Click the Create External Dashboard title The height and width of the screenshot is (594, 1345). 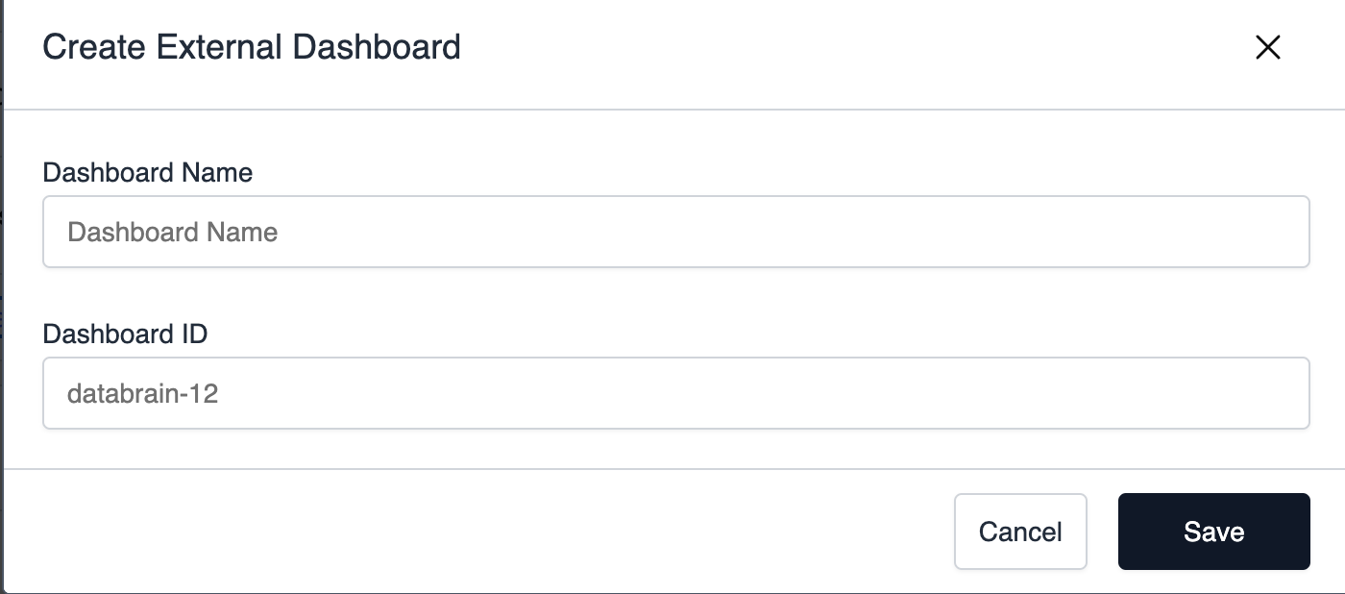pyautogui.click(x=251, y=47)
